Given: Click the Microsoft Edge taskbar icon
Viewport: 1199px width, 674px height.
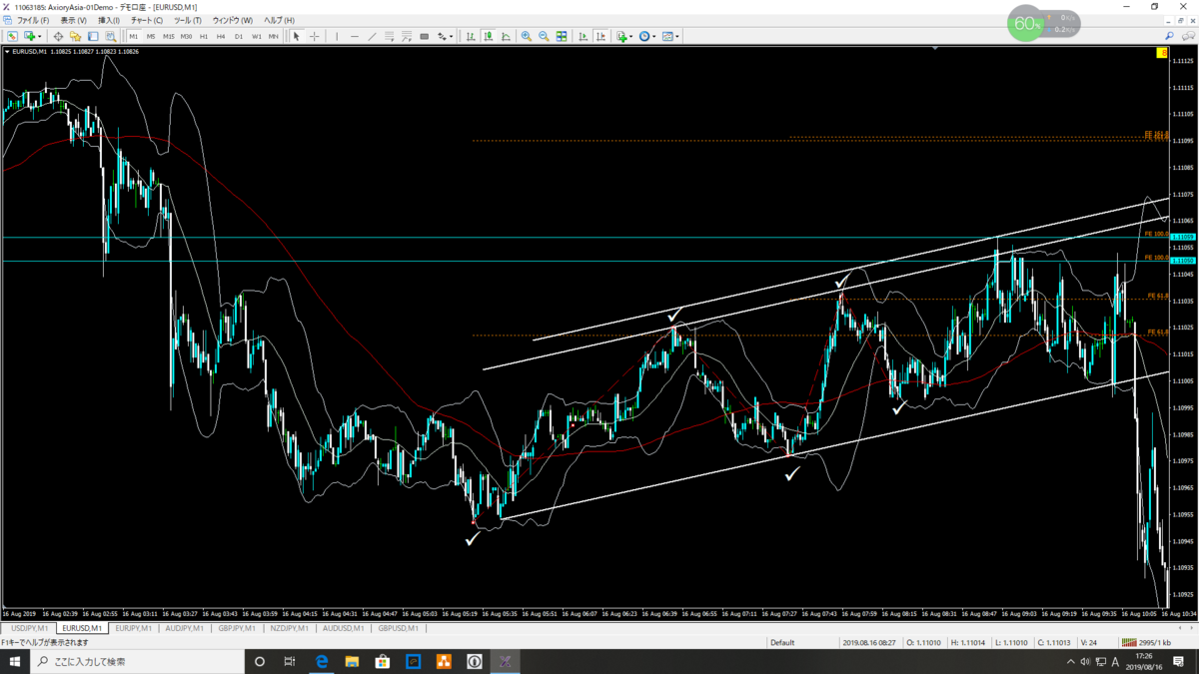Looking at the screenshot, I should click(x=323, y=661).
